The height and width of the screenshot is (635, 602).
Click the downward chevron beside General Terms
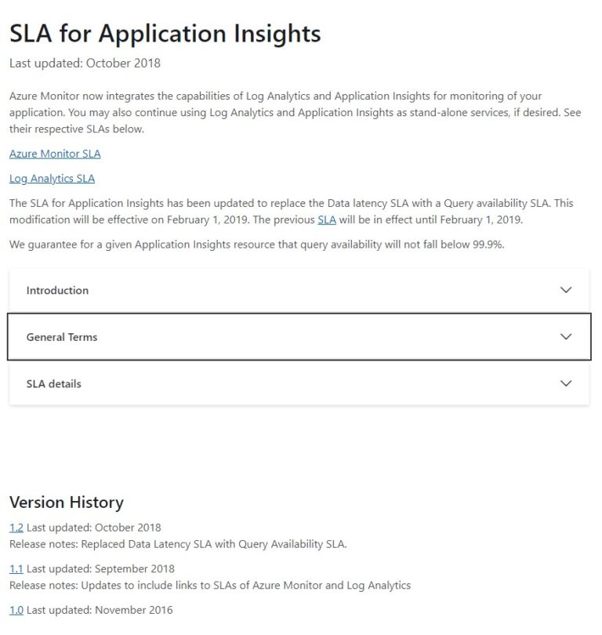pyautogui.click(x=566, y=336)
